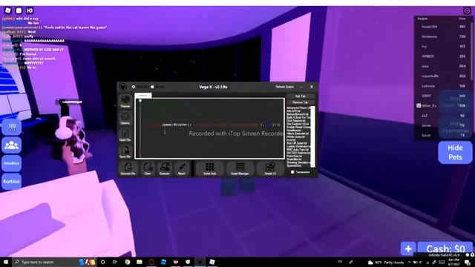Select the second radio option in Vega X title bar
The width and height of the screenshot is (475, 267).
pyautogui.click(x=152, y=87)
